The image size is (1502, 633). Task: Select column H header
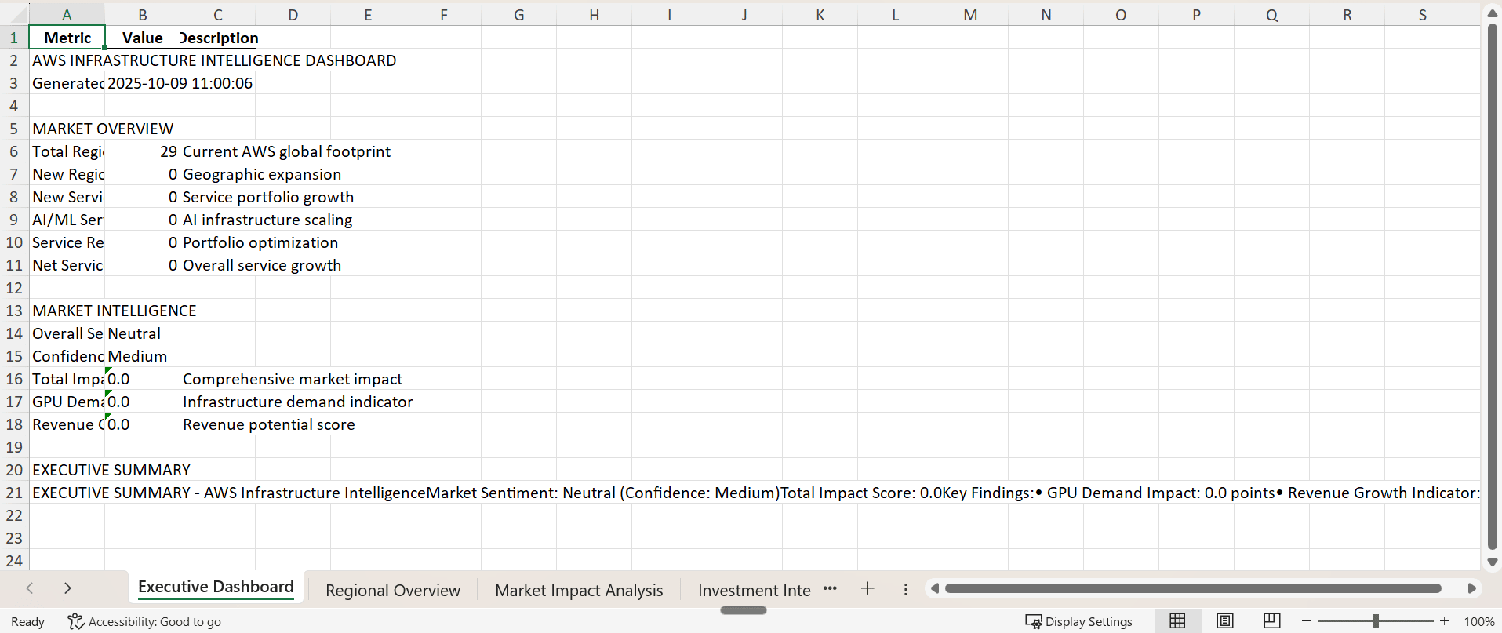595,15
